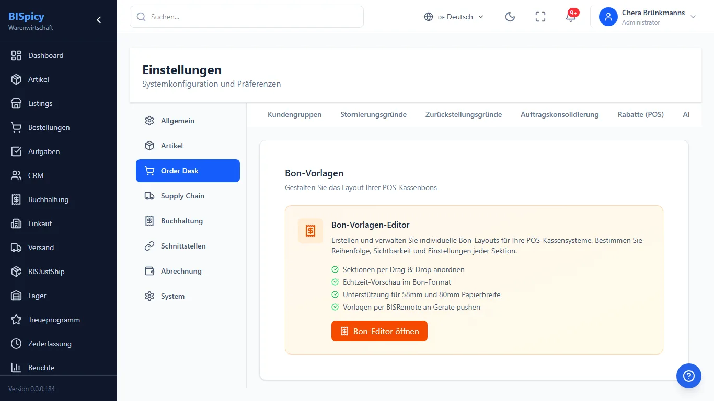Click 'Unterstützung für 58mm und 80mm Papierbreite'

[x=421, y=294]
